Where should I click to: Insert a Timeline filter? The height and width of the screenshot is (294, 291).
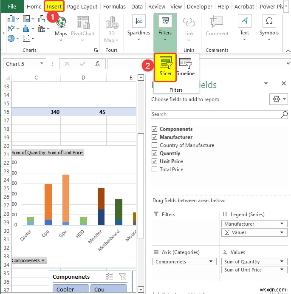click(x=186, y=67)
